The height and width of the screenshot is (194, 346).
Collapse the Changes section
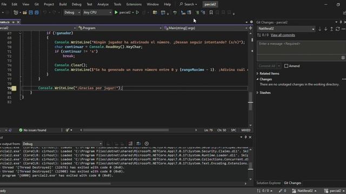point(257,79)
